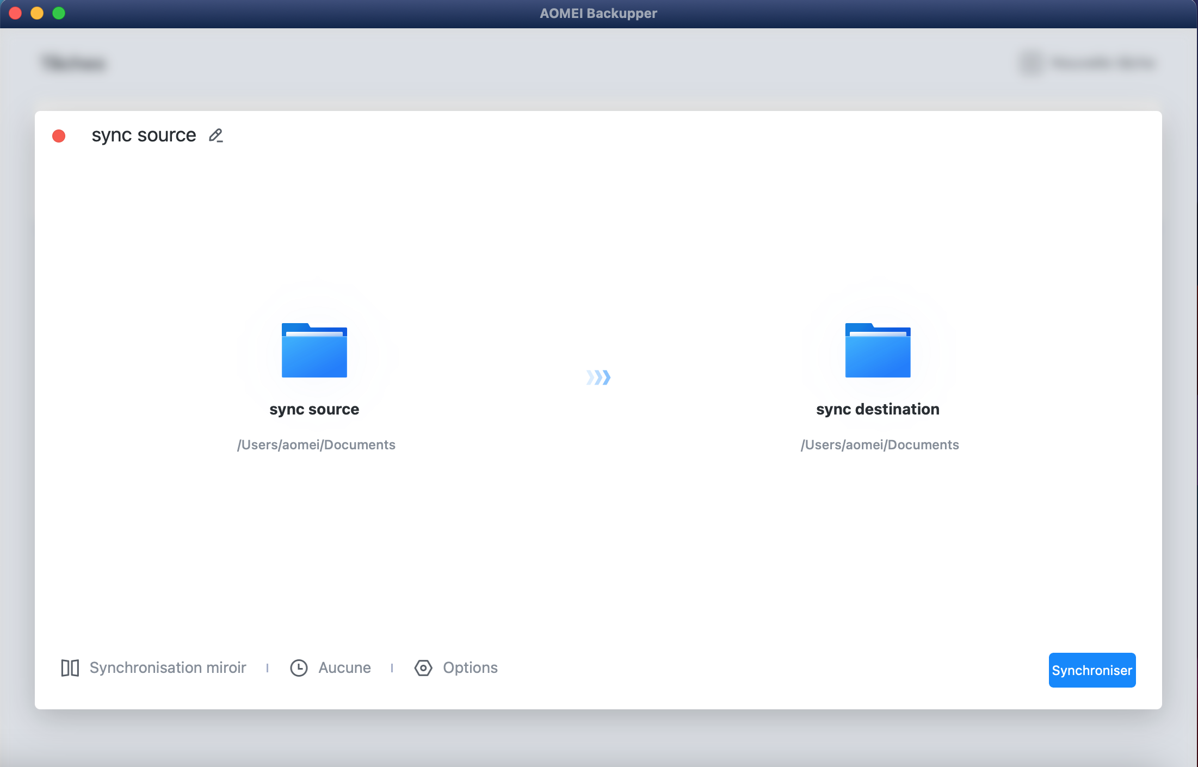
Task: Click the sync source folder icon
Action: 314,350
